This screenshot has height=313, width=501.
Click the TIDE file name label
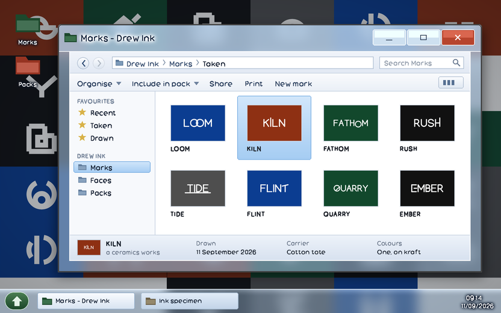point(177,214)
